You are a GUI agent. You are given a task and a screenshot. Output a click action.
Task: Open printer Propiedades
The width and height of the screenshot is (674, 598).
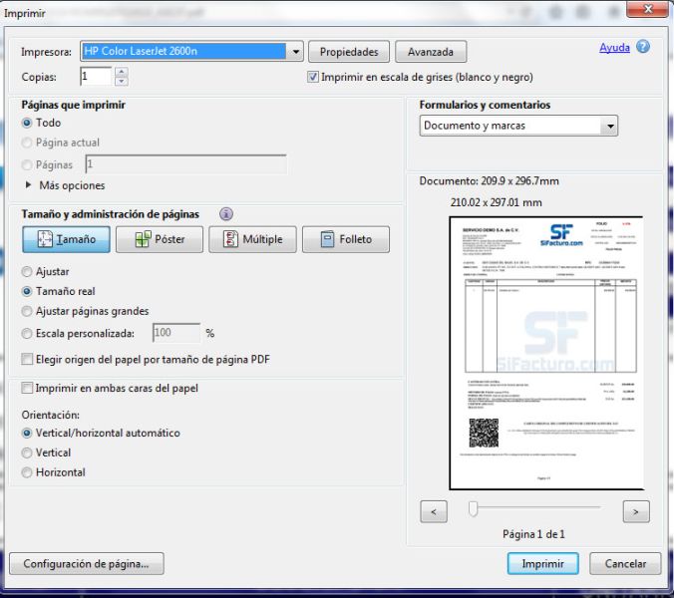pos(349,51)
